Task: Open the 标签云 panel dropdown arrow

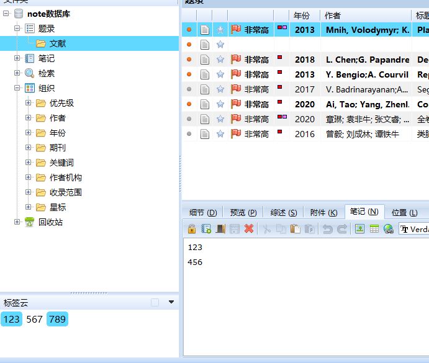Action: (x=171, y=302)
